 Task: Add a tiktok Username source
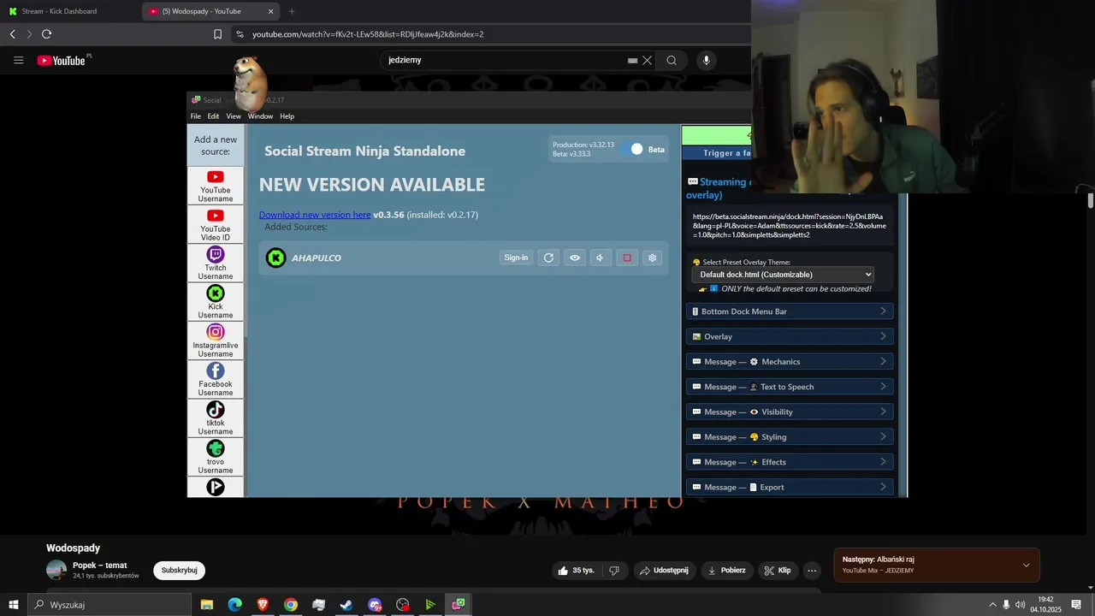point(216,418)
